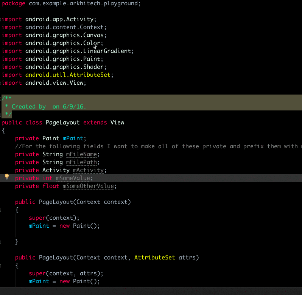Click the mFilePath field
This screenshot has height=295, width=302.
tap(81, 162)
